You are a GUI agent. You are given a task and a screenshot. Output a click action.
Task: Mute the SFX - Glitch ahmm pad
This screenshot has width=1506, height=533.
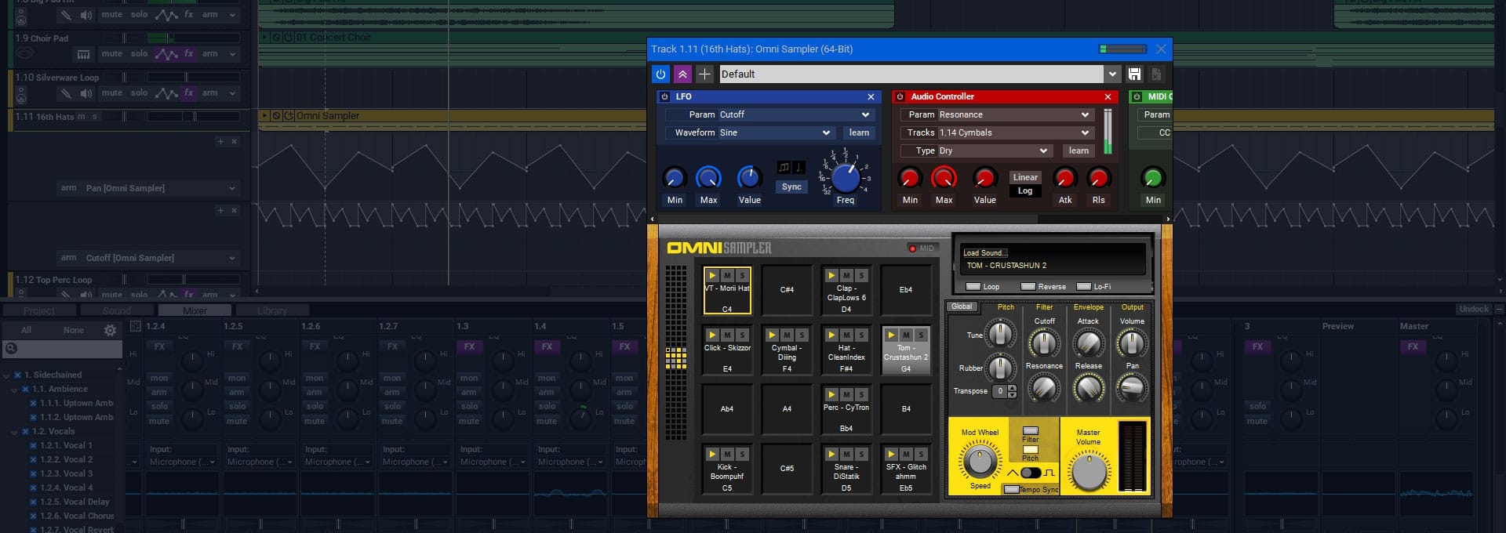click(x=906, y=454)
